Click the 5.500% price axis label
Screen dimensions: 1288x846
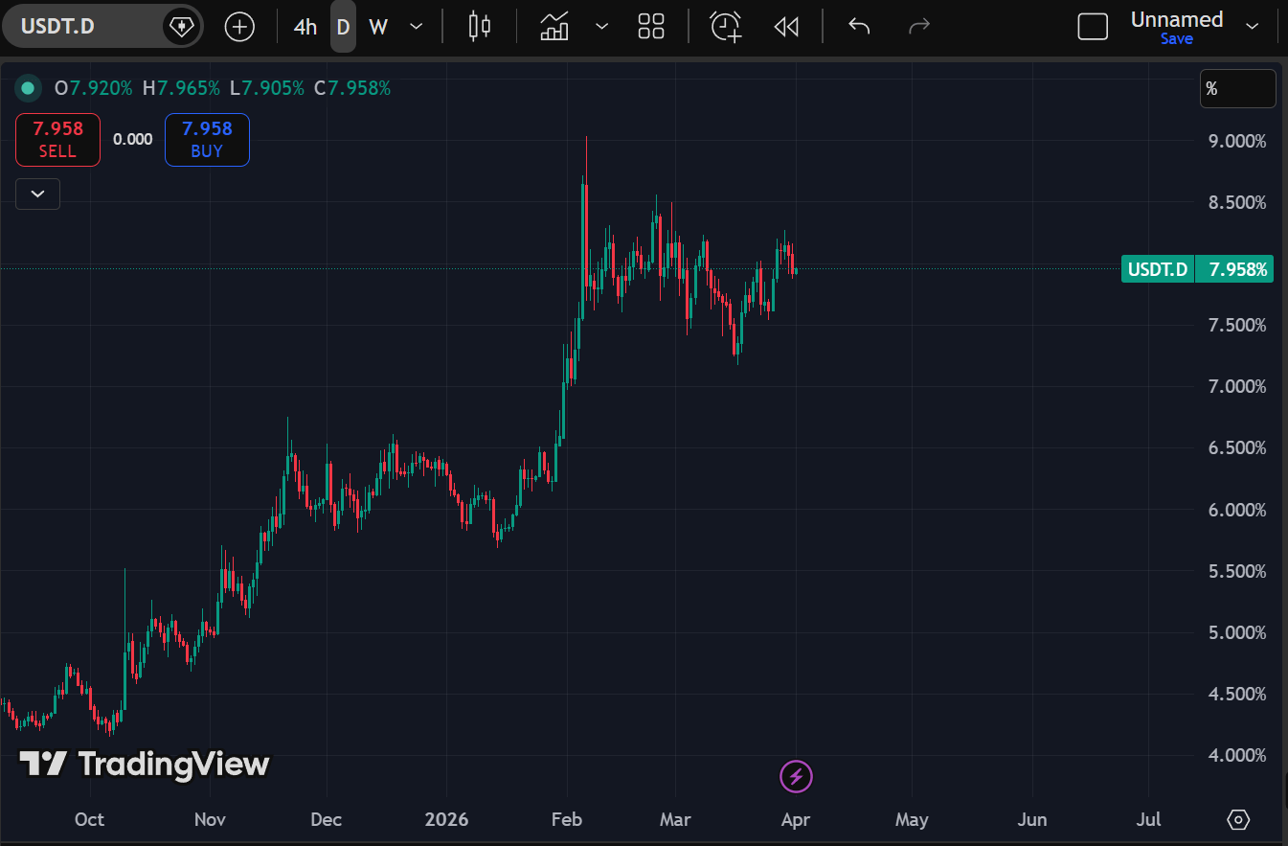coord(1235,571)
